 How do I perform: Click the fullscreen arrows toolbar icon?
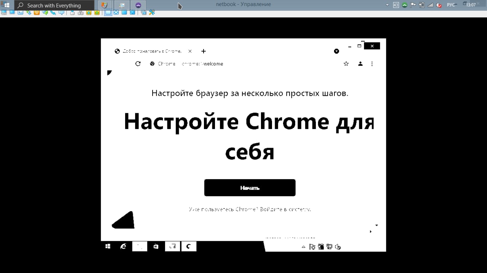pyautogui.click(x=116, y=13)
